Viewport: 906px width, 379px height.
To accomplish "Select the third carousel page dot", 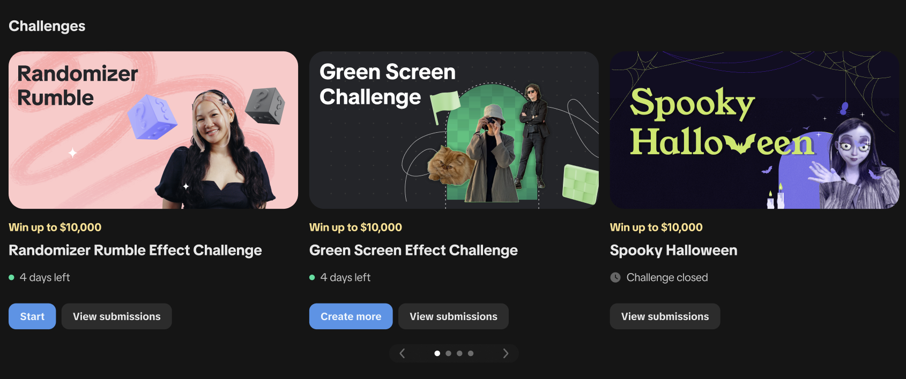I will (459, 353).
